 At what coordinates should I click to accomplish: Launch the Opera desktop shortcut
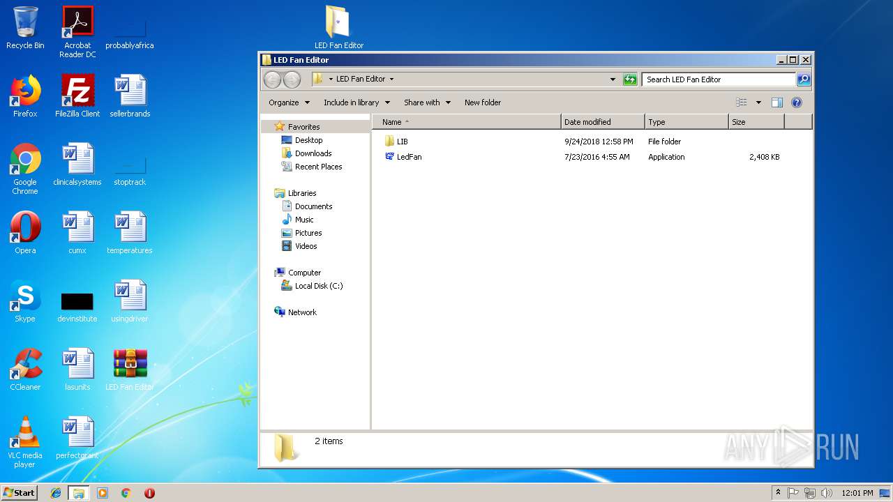25,233
